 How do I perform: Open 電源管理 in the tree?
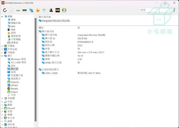[14, 36]
